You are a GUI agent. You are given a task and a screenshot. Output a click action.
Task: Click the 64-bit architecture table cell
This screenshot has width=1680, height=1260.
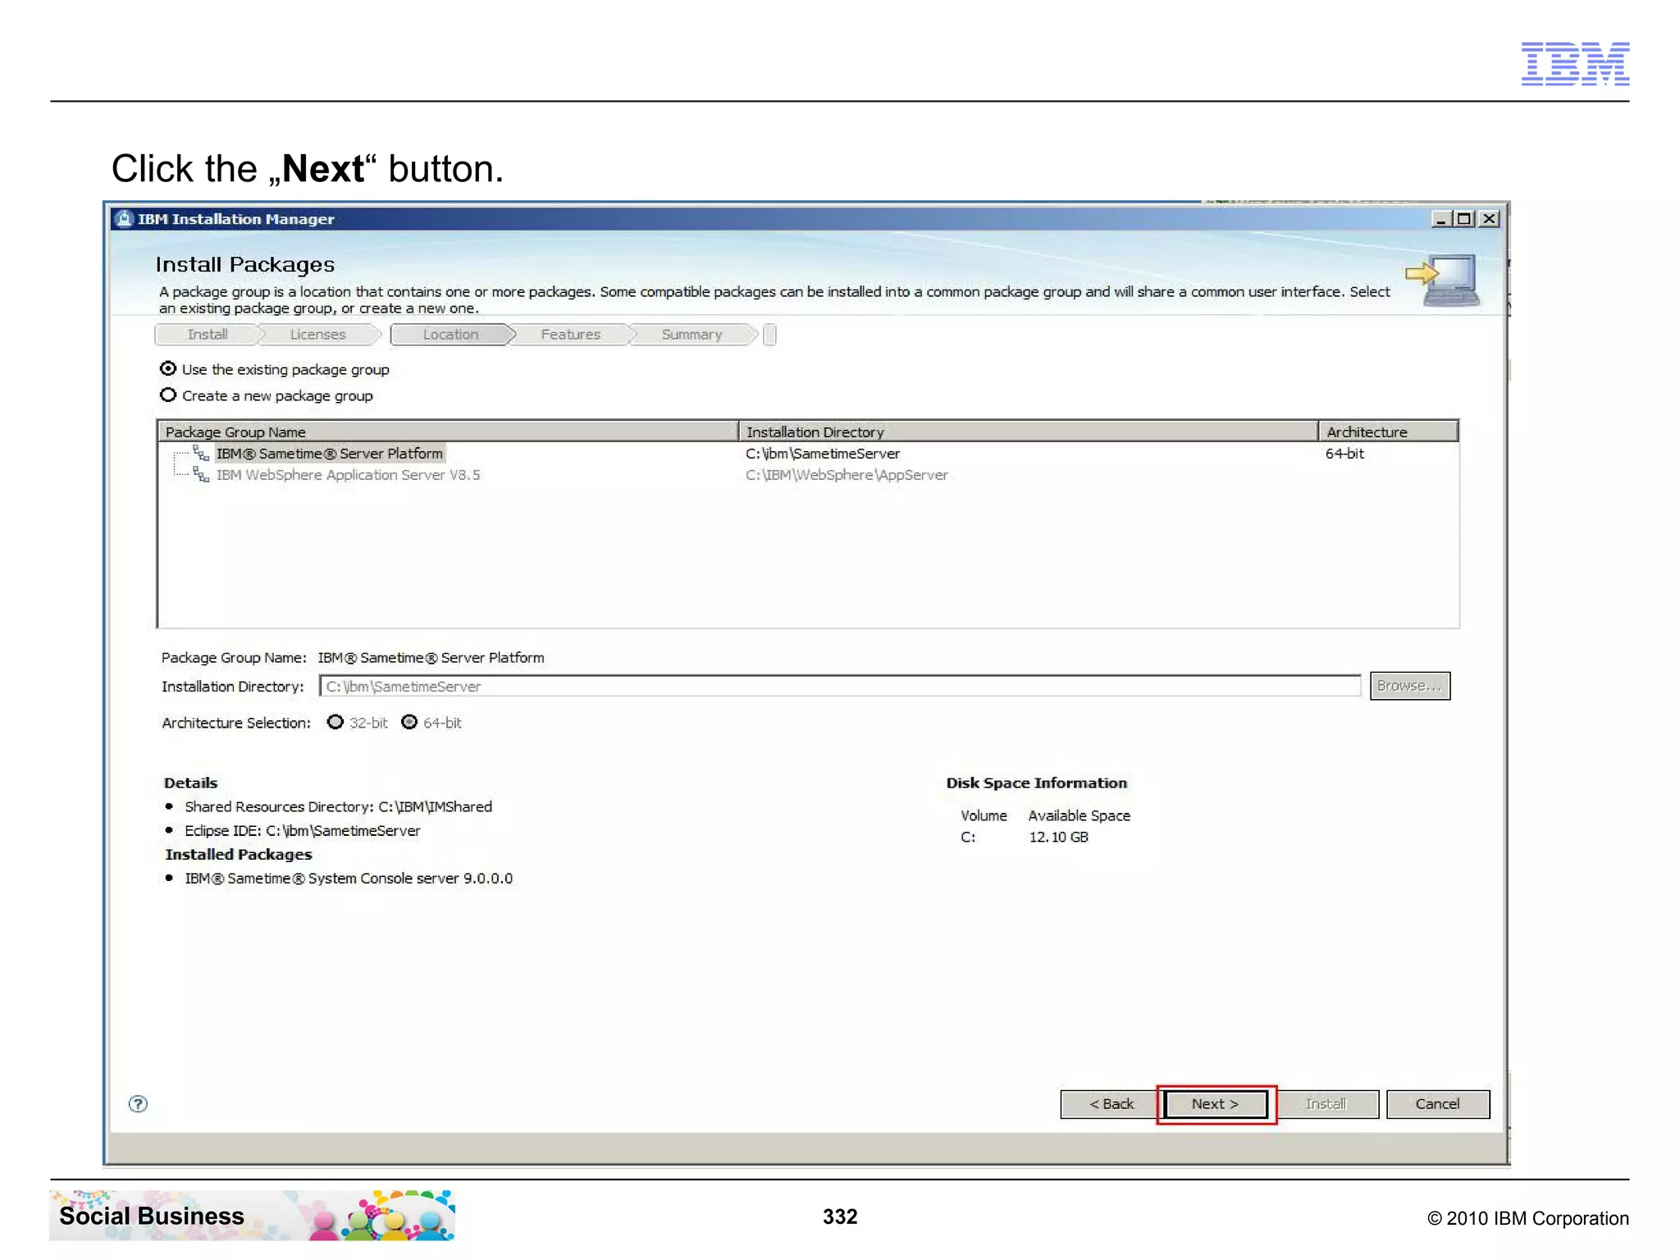[1344, 454]
